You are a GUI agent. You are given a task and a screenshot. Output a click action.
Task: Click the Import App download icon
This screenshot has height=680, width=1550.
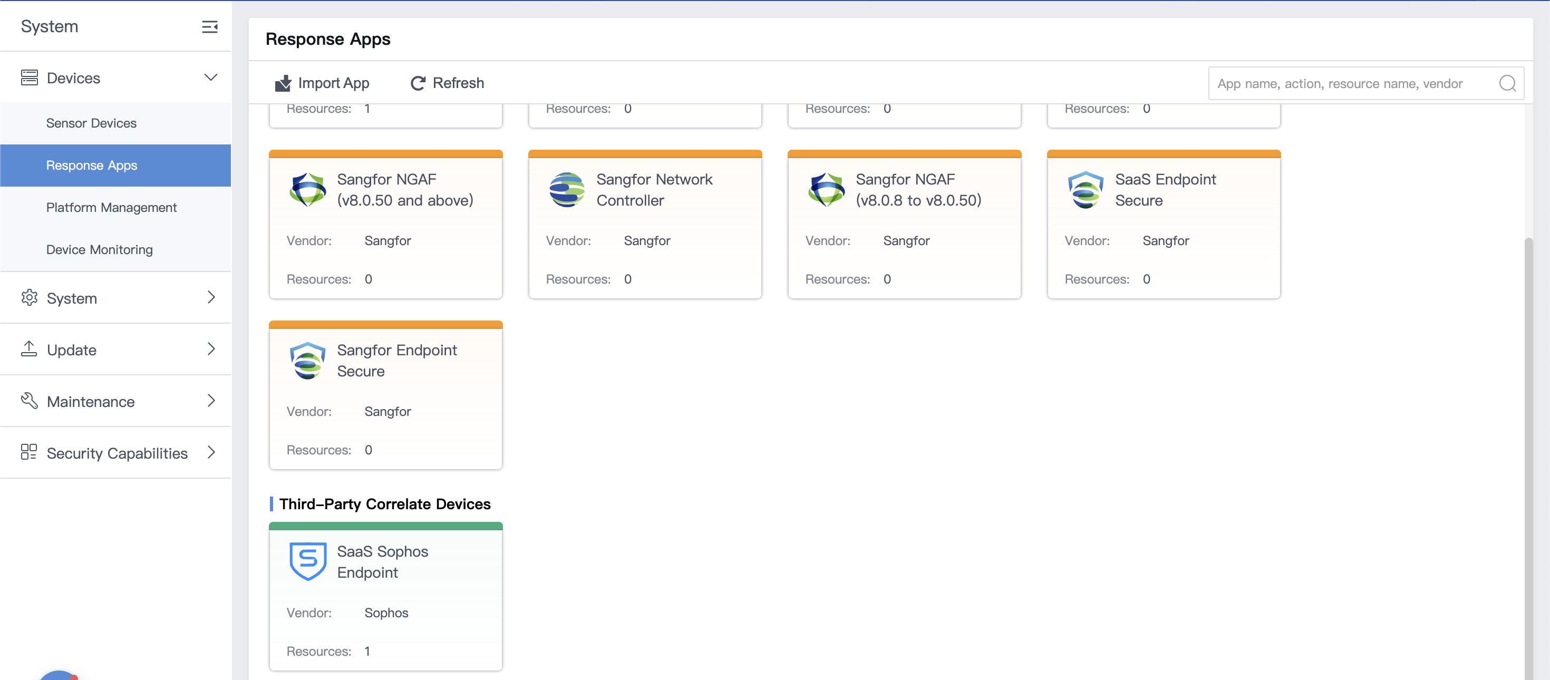click(x=283, y=83)
